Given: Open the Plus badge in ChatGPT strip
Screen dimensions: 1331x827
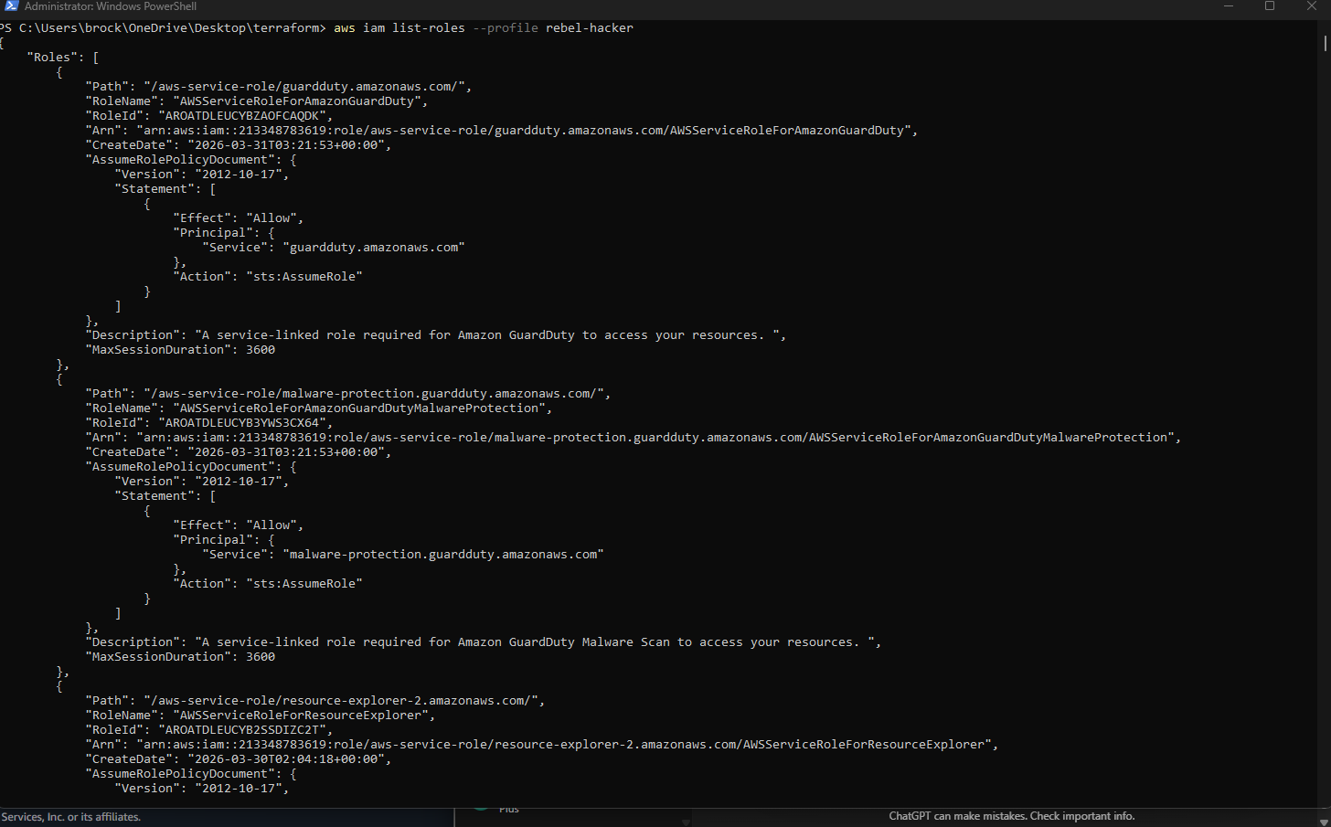Looking at the screenshot, I should click(x=508, y=808).
